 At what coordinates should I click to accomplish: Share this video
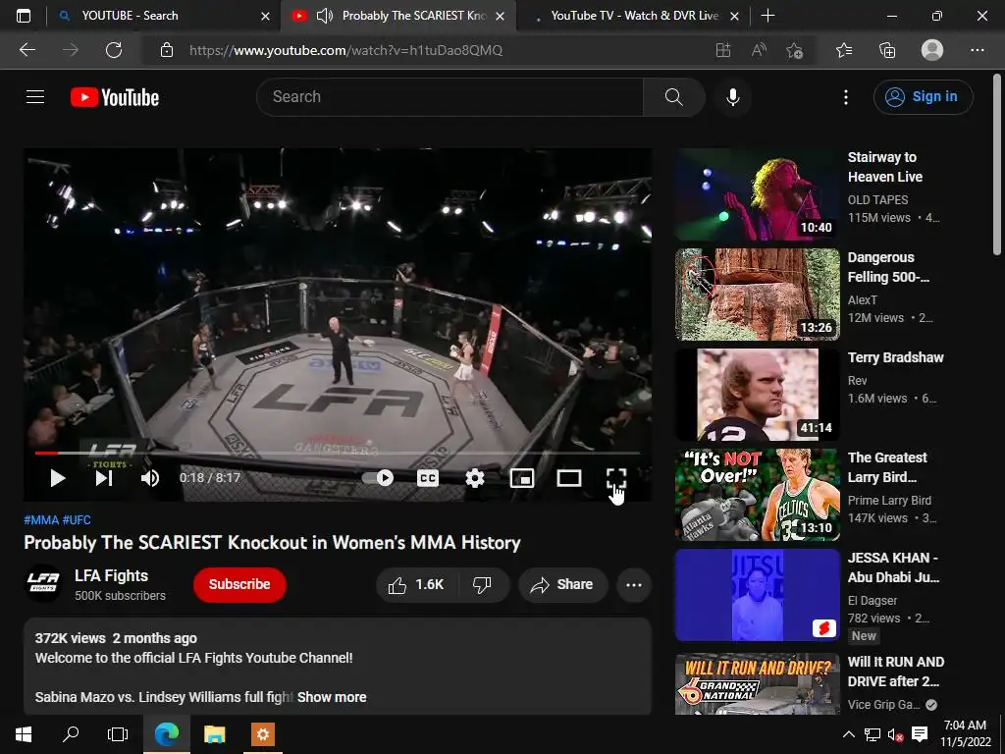coord(562,585)
